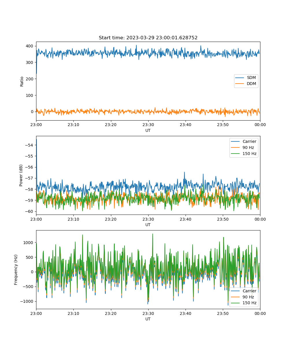
Task: Select 150 Hz label in Power plot legend
Action: pos(249,154)
